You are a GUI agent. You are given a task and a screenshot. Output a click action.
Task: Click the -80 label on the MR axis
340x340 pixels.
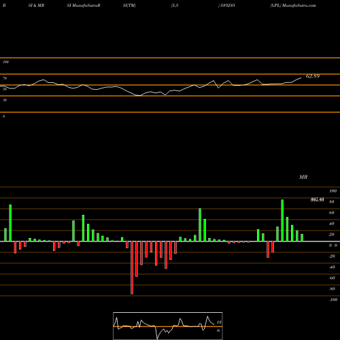332,289
